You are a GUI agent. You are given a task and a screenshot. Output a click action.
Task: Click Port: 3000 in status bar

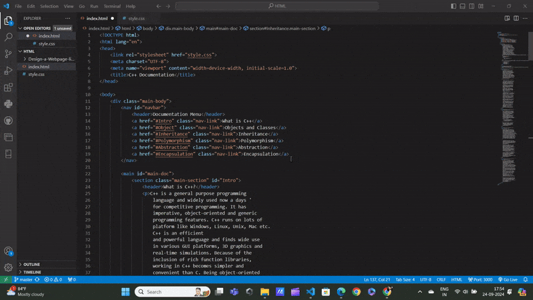click(480, 279)
